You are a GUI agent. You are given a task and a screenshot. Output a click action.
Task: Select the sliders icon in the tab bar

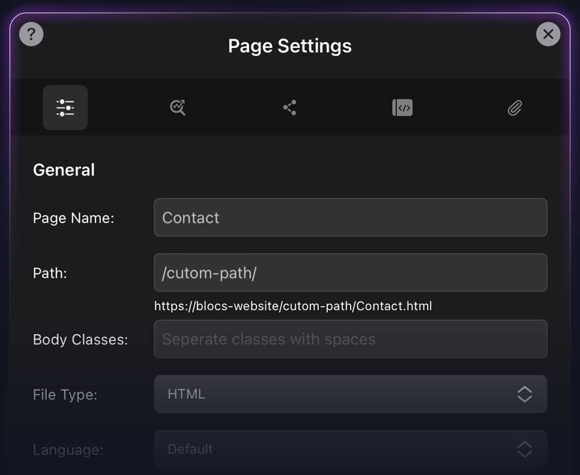click(x=65, y=108)
